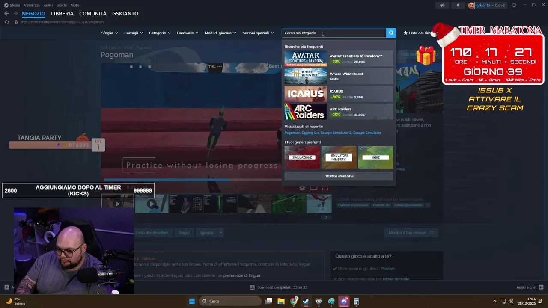Viewport: 548px width, 308px height.
Task: Open the Friends and chat icon
Action: [x=541, y=287]
